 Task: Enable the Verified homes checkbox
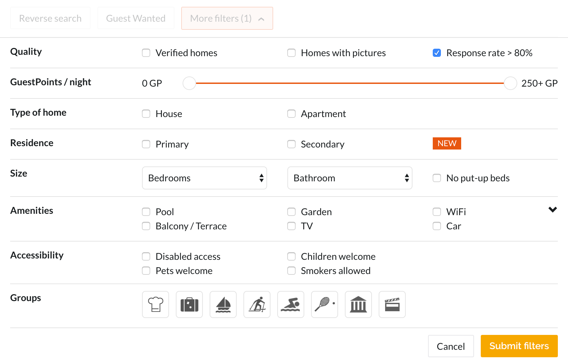(x=146, y=53)
